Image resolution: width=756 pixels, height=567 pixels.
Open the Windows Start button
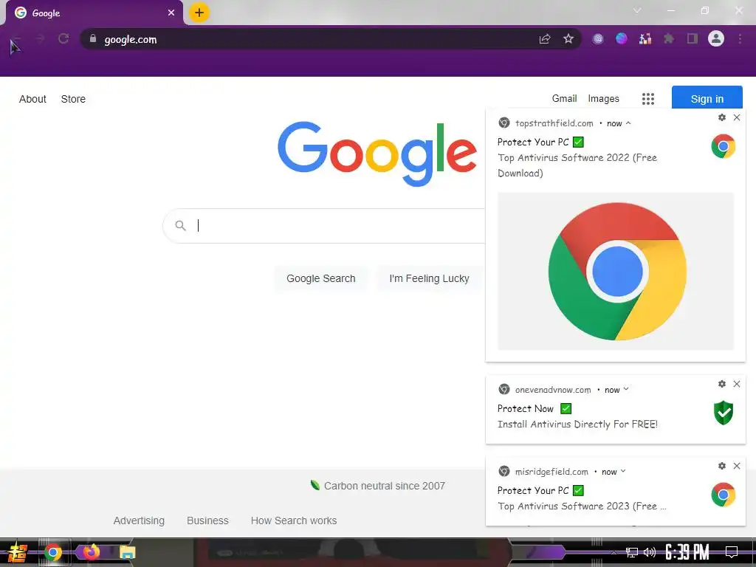[x=18, y=552]
